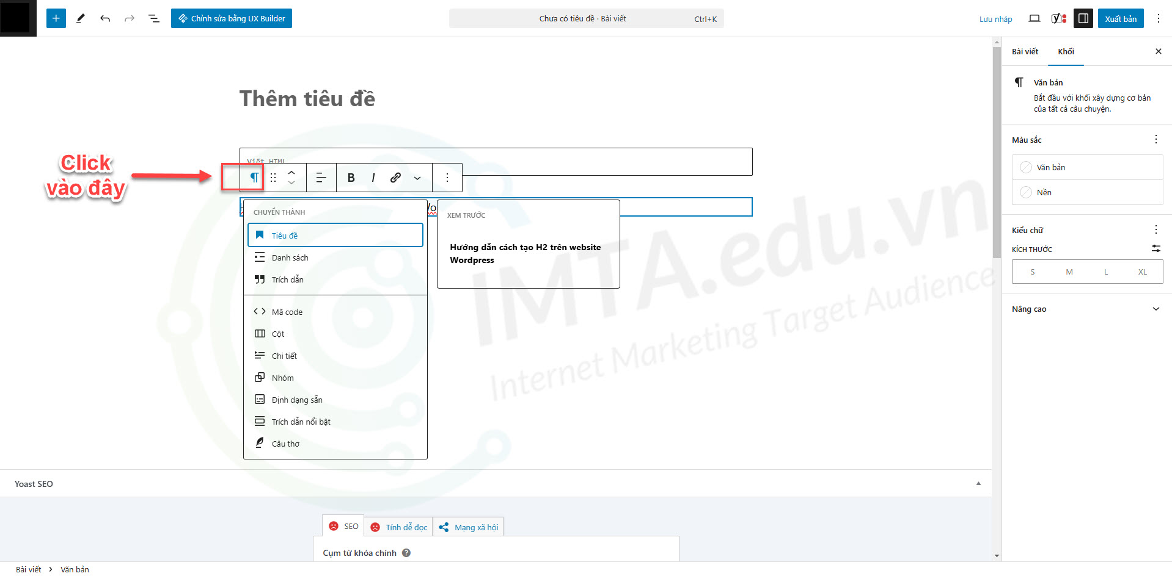
Task: Transform block to Định dạng sẵn
Action: pyautogui.click(x=335, y=400)
